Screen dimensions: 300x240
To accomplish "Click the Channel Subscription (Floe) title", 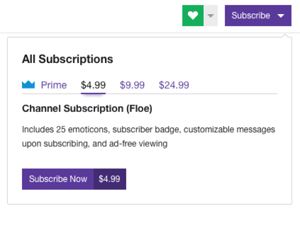I will click(87, 109).
